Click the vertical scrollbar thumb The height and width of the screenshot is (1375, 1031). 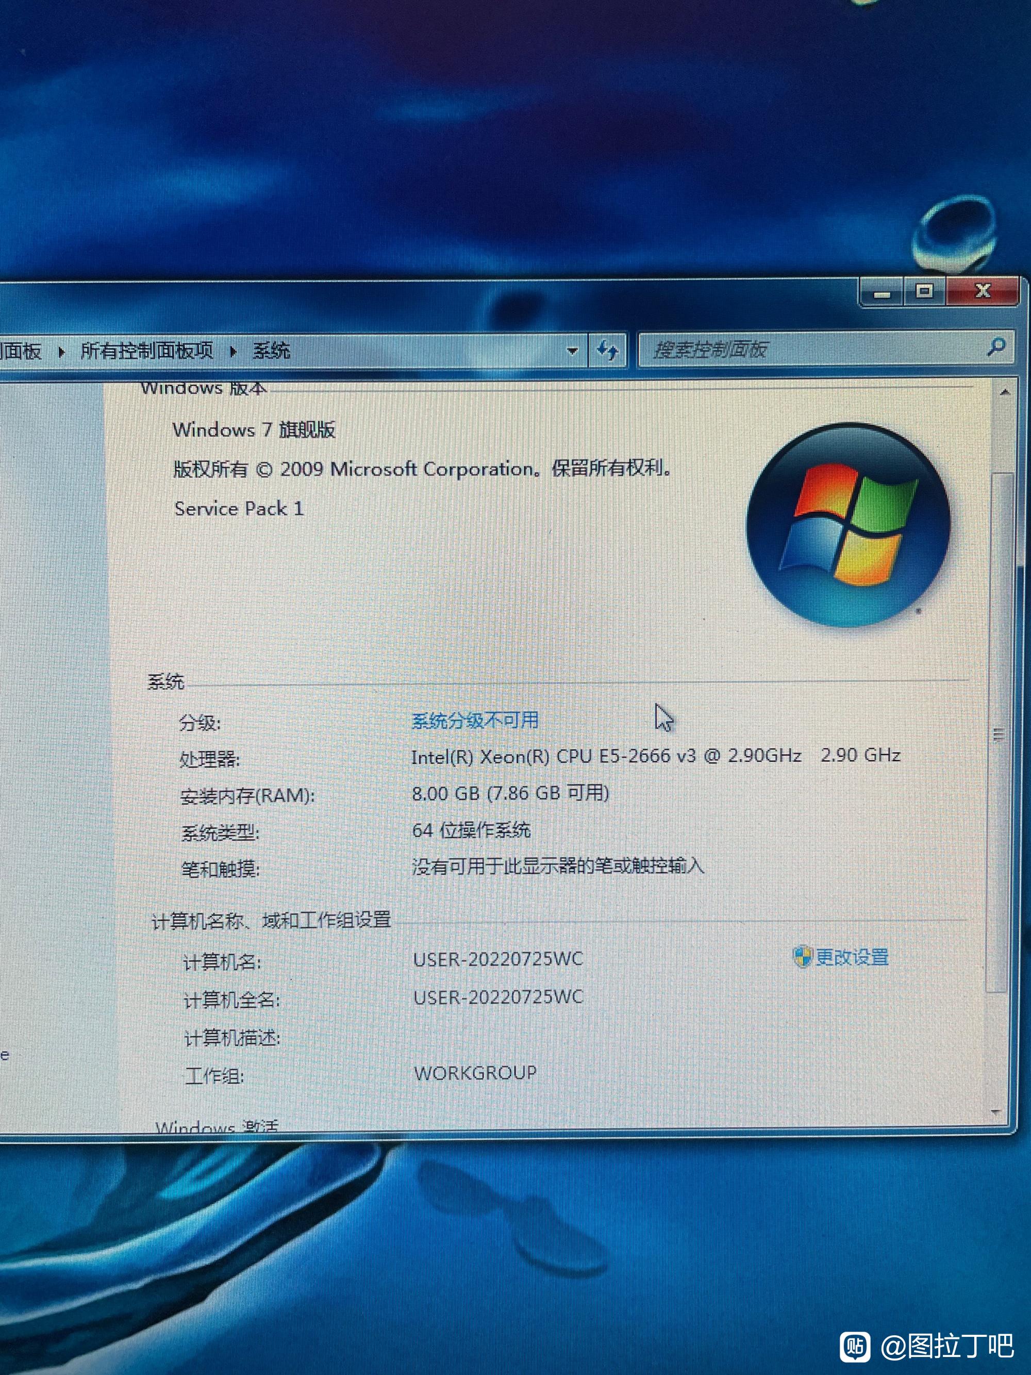pos(1000,733)
